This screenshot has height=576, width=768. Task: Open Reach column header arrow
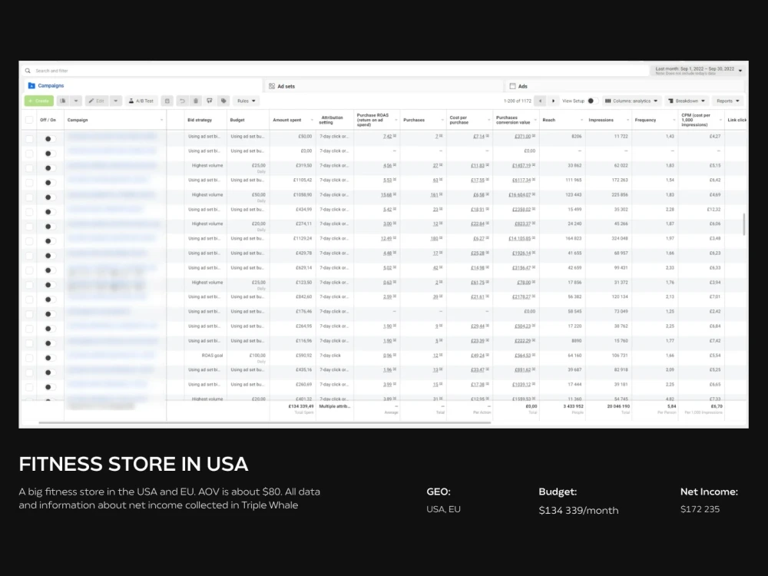581,120
